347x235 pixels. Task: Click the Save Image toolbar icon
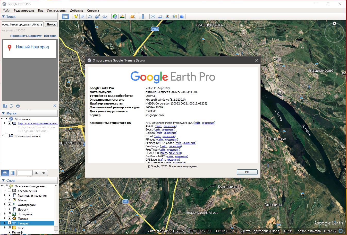click(167, 16)
